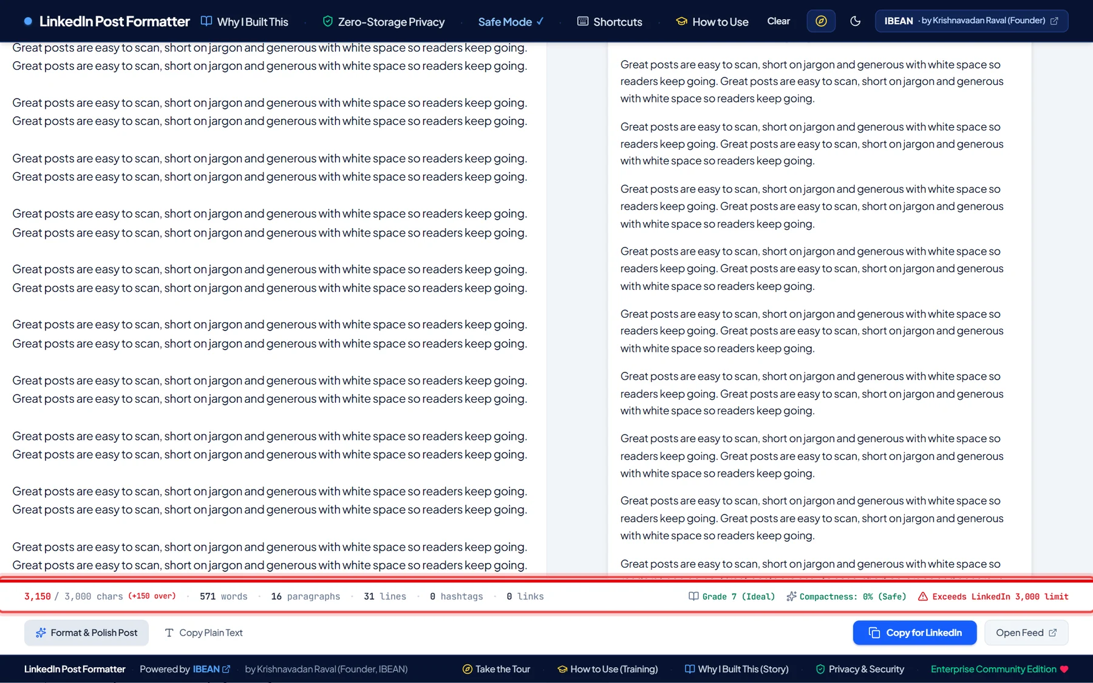Click the 571 words stat
Screen dimensions: 1093x683
coord(223,596)
